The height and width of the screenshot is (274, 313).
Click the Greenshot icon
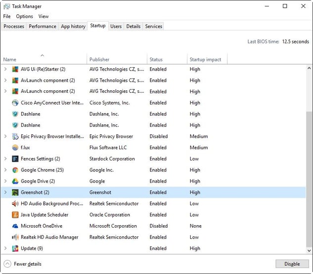click(15, 193)
